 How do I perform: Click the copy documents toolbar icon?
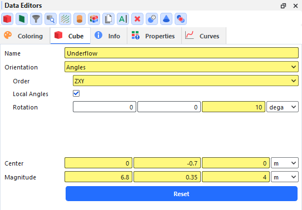point(108,19)
